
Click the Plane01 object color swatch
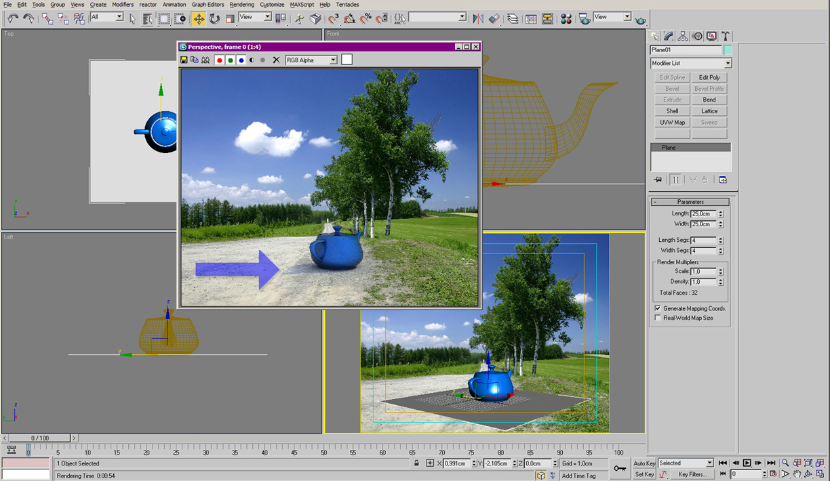pos(728,50)
